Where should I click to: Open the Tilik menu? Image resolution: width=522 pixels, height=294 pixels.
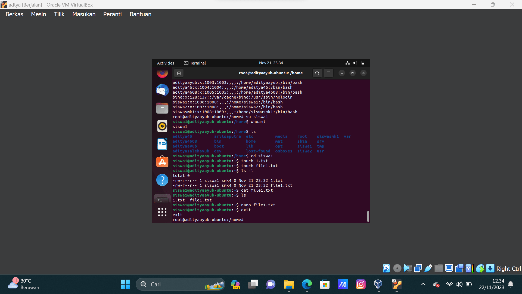pyautogui.click(x=59, y=14)
